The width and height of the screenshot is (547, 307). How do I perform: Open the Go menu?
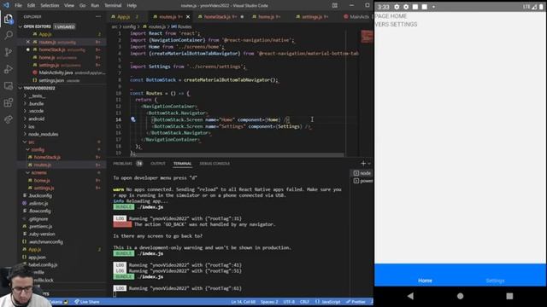click(x=82, y=5)
